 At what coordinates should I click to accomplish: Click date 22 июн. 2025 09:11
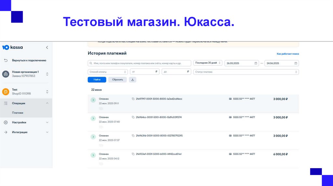coord(109,103)
